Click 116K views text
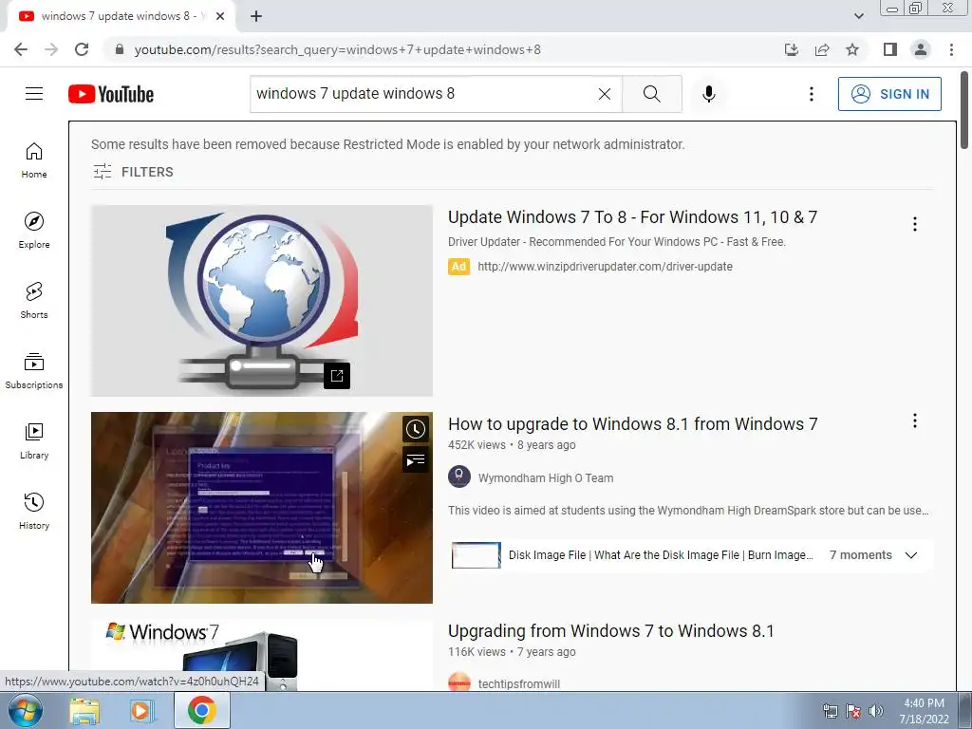This screenshot has height=729, width=972. pyautogui.click(x=477, y=652)
